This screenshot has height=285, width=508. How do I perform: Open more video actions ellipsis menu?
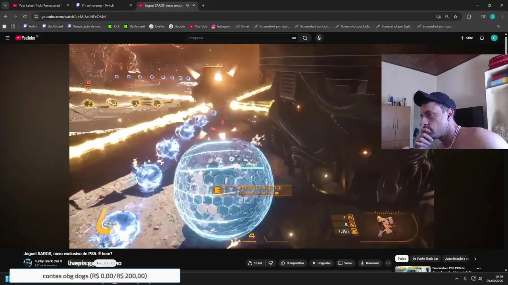(388, 263)
